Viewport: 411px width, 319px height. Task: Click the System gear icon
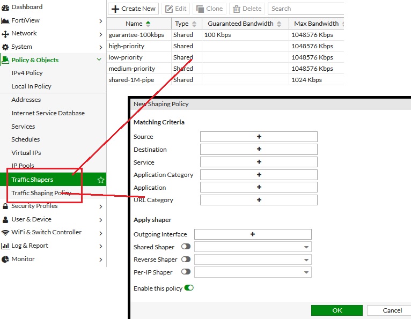tap(5, 47)
